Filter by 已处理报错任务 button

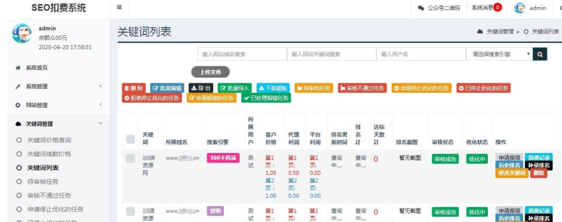pos(266,98)
